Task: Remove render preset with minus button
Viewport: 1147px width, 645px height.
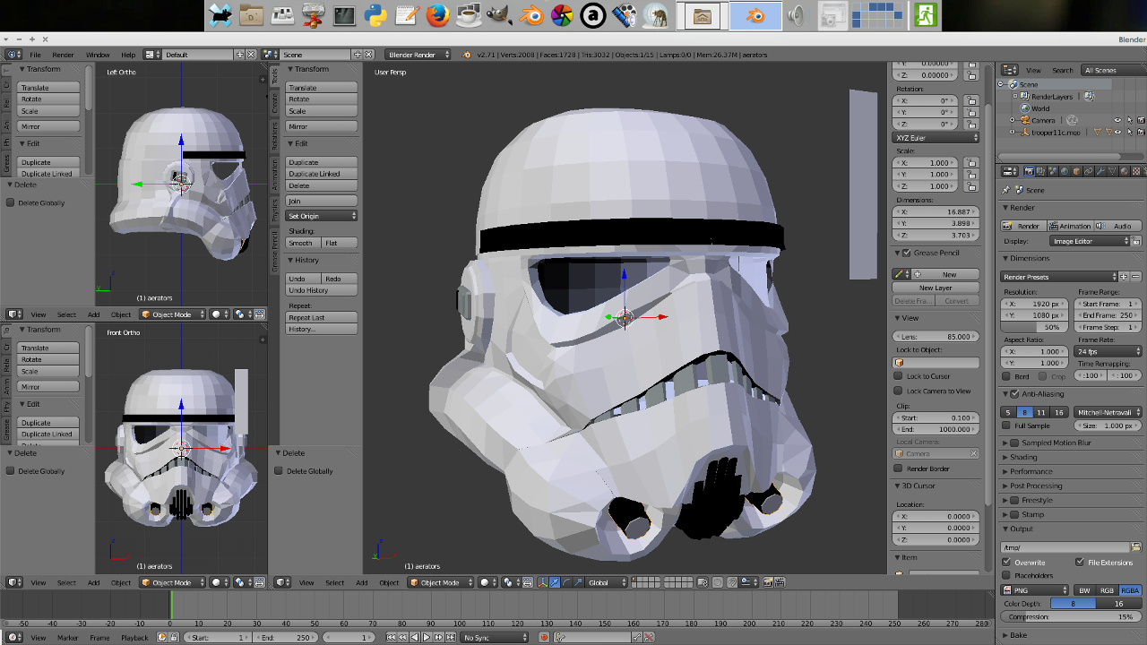Action: pyautogui.click(x=1136, y=277)
